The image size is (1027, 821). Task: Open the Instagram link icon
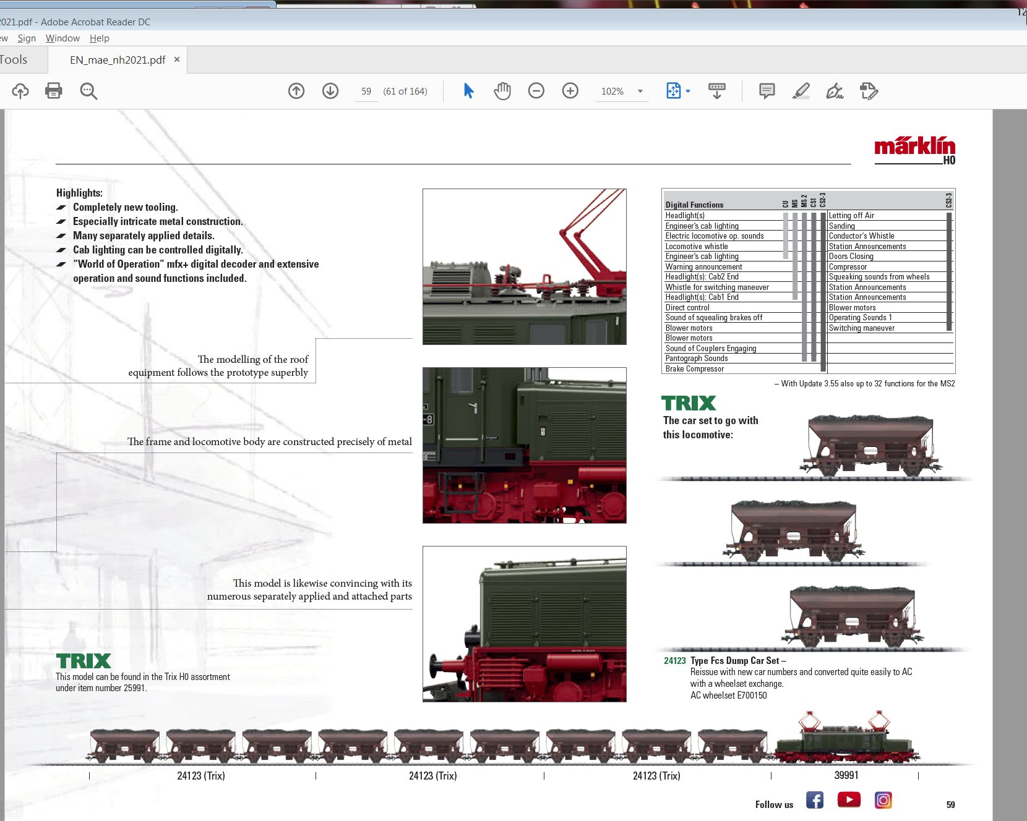(x=883, y=800)
